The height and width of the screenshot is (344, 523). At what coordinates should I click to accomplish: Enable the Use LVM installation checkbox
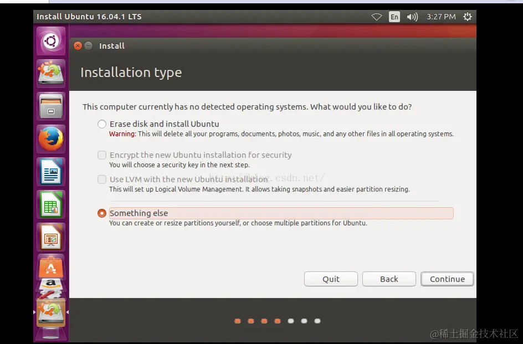click(101, 179)
